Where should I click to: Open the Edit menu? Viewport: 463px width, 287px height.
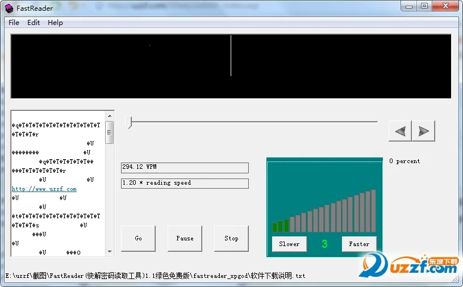(34, 23)
